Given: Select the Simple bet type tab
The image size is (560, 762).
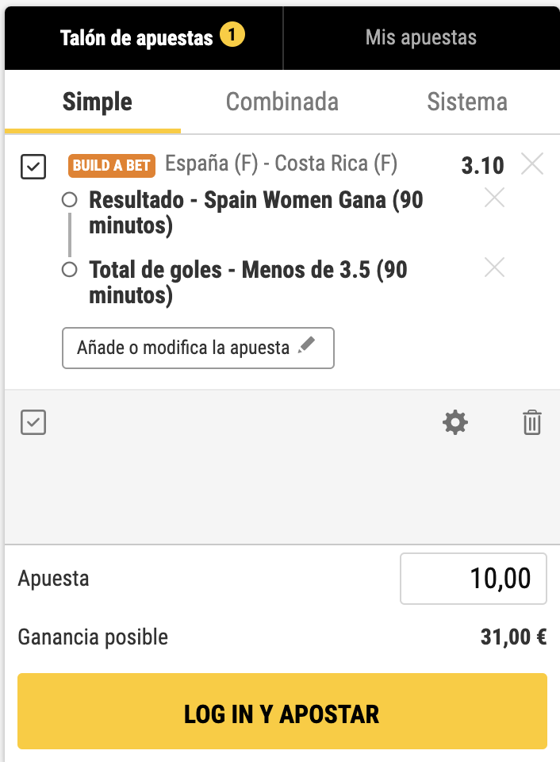Looking at the screenshot, I should 97,102.
